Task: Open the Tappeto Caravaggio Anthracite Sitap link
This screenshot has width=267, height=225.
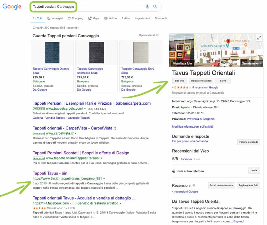Action: click(90, 71)
